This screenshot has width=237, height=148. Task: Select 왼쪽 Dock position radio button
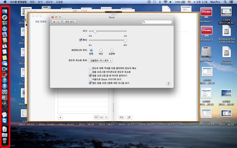(91, 50)
